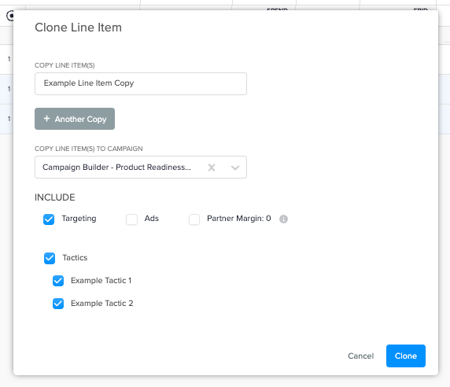Expand the campaign dropdown chevron
Viewport: 450px width, 387px height.
click(235, 168)
